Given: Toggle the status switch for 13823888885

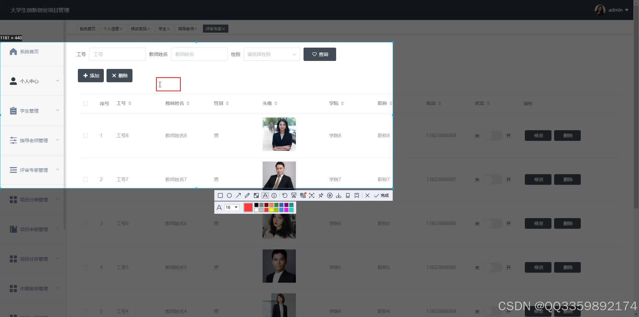Looking at the screenshot, I should pyautogui.click(x=493, y=267).
